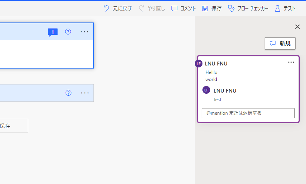Click the blue comment count badge
Screen dimensions: 306x184
53,32
